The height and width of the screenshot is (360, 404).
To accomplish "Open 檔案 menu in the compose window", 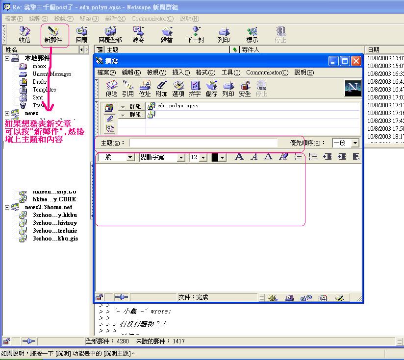I will 106,72.
